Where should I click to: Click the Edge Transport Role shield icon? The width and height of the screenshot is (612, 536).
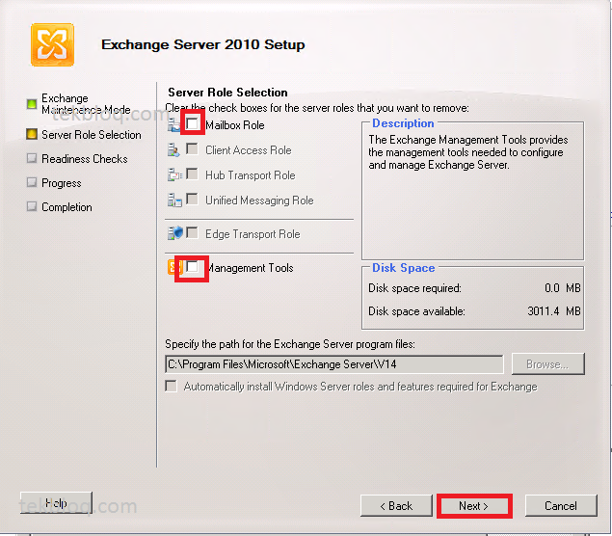pos(174,233)
